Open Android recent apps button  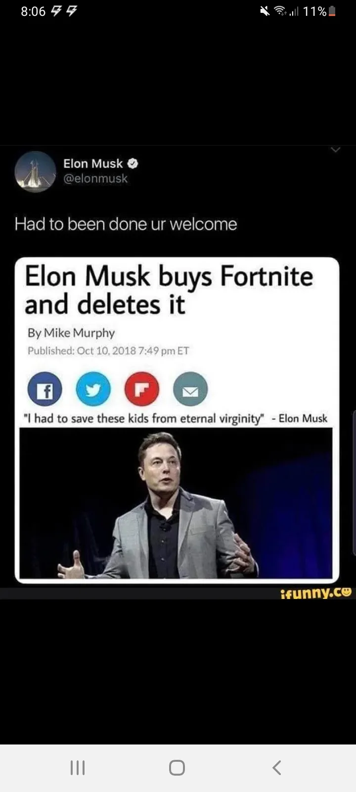[78, 768]
